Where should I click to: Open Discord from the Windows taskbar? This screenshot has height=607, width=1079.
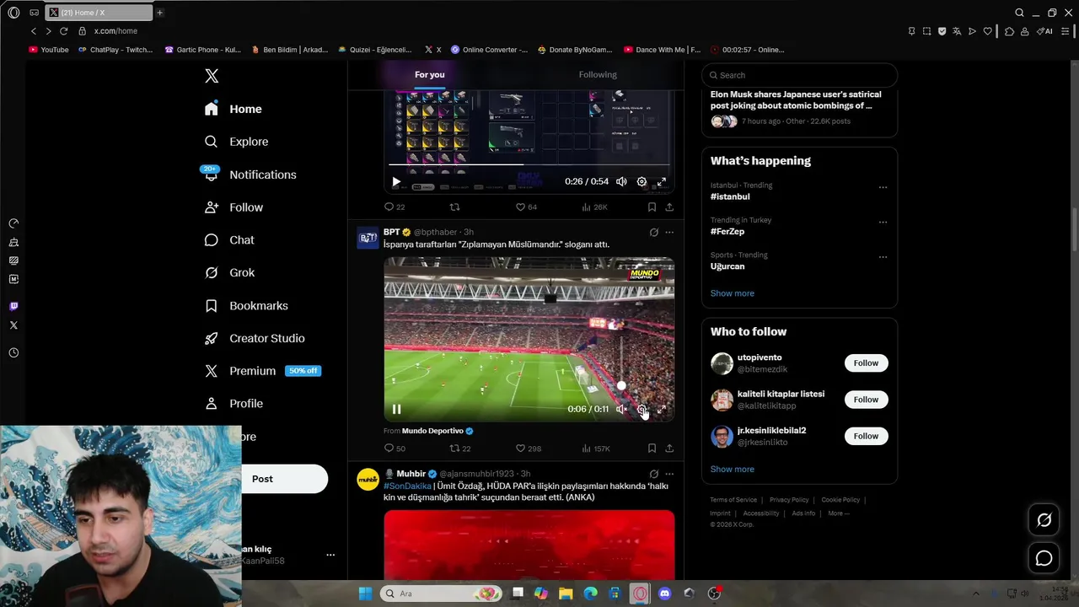(664, 594)
